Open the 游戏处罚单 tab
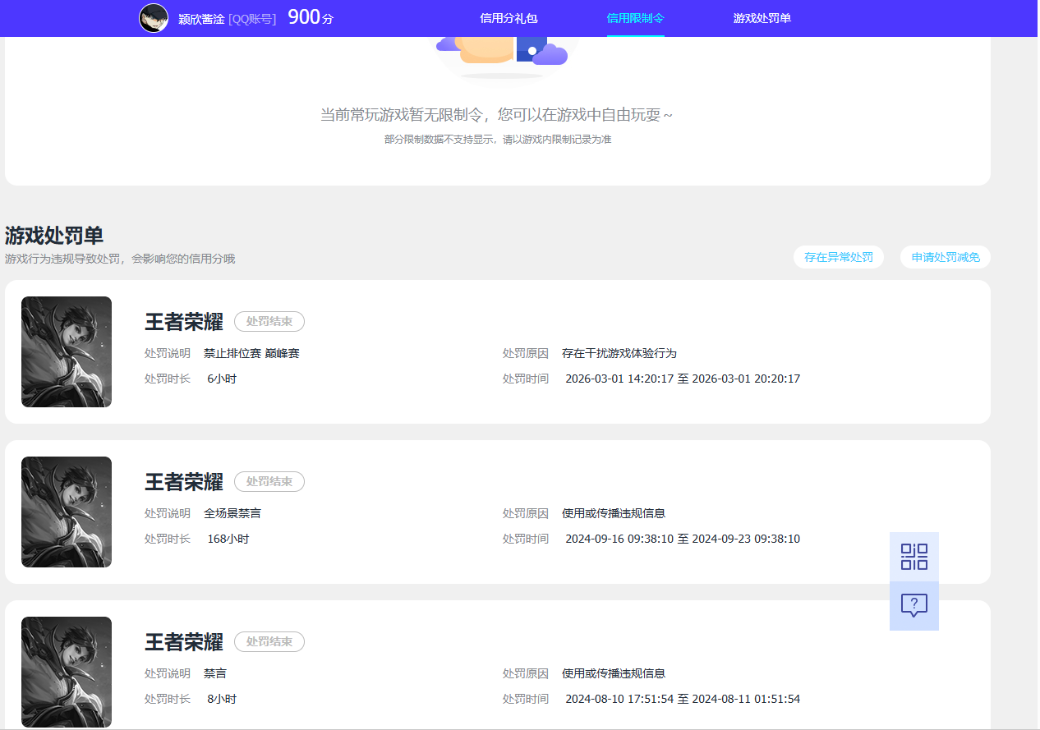Viewport: 1040px width, 730px height. point(762,18)
